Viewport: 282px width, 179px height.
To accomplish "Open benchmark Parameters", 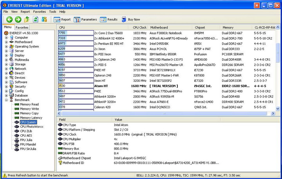I will pos(85,20).
